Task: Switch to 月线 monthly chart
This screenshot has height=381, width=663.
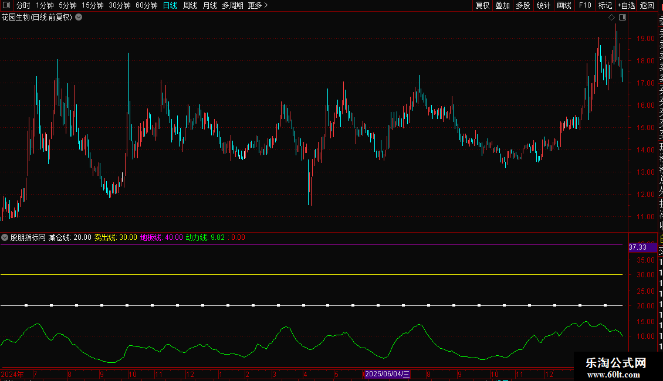Action: coord(209,5)
